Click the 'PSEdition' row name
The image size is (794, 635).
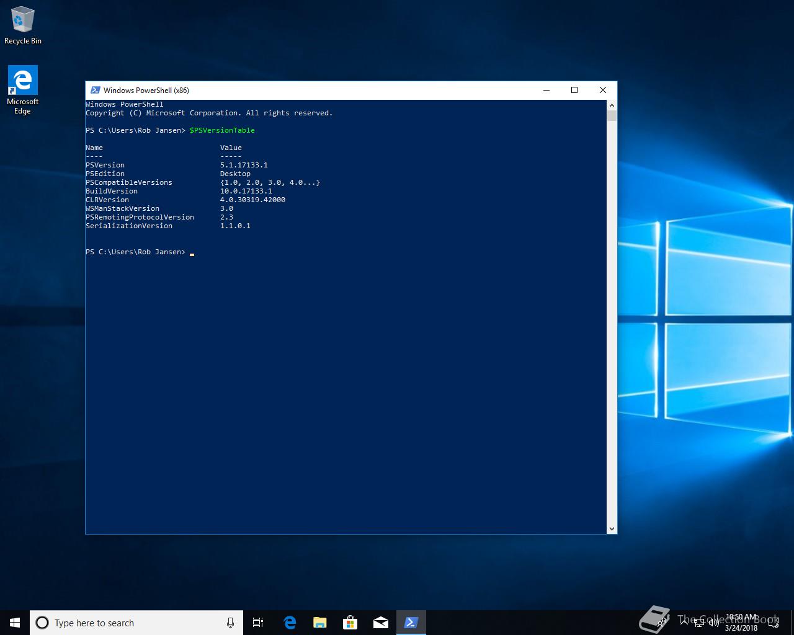pyautogui.click(x=105, y=174)
